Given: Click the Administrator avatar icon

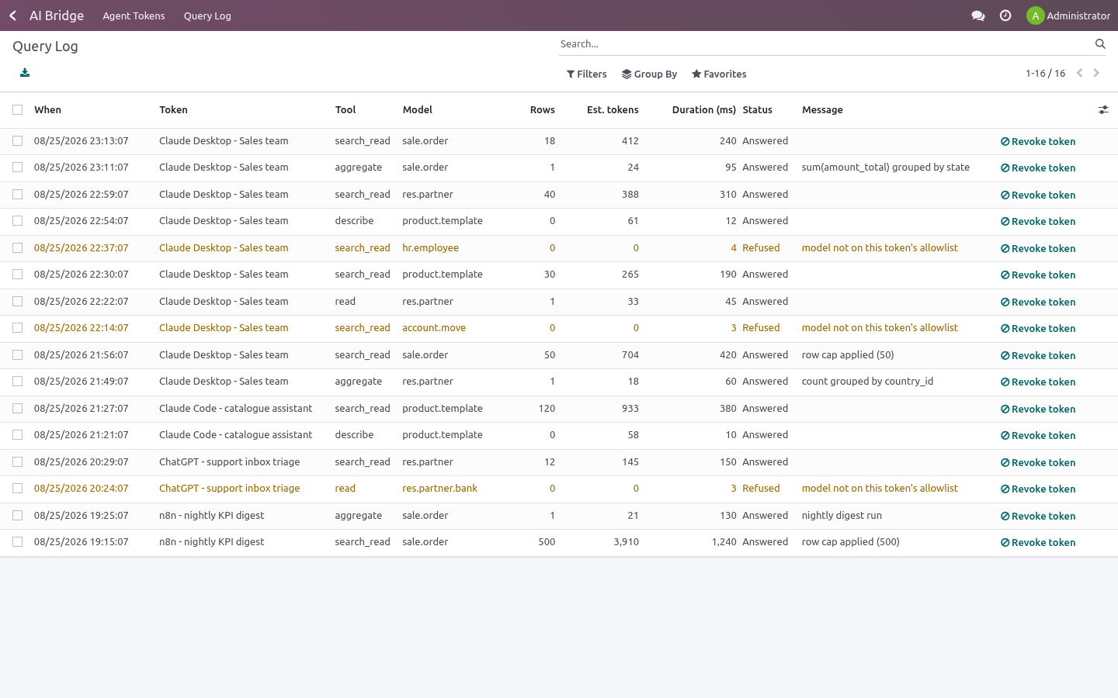Looking at the screenshot, I should pos(1035,16).
